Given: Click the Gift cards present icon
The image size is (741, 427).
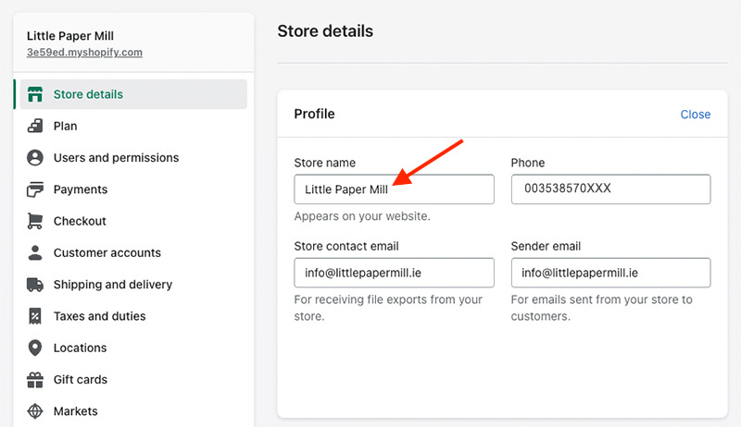Looking at the screenshot, I should pyautogui.click(x=35, y=379).
